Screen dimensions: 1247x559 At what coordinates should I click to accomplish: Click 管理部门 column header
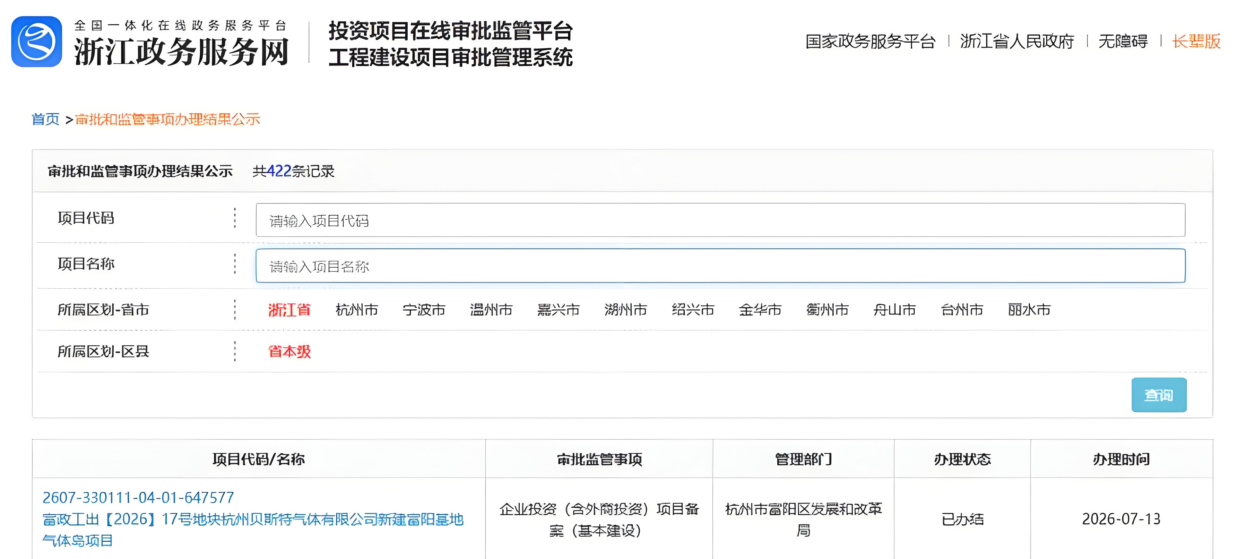804,459
